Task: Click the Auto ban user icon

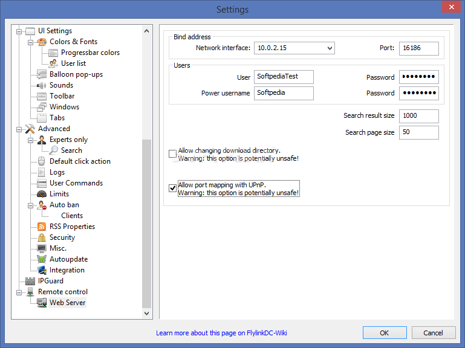Action: click(42, 205)
